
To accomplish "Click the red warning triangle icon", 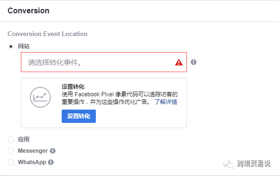I will 178,63.
